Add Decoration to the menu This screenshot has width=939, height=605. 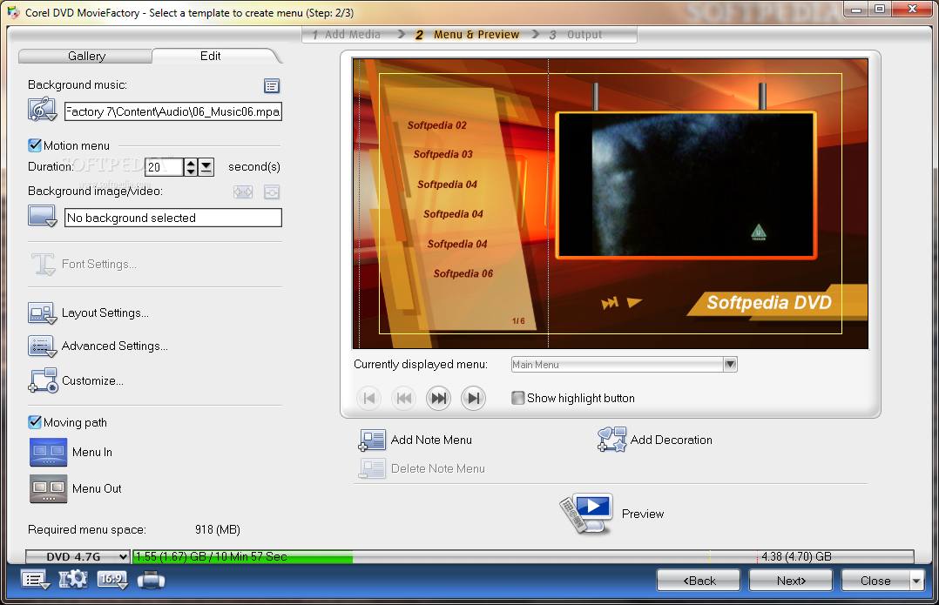coord(654,440)
